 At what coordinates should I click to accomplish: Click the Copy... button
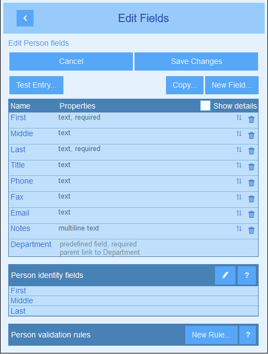coord(185,85)
